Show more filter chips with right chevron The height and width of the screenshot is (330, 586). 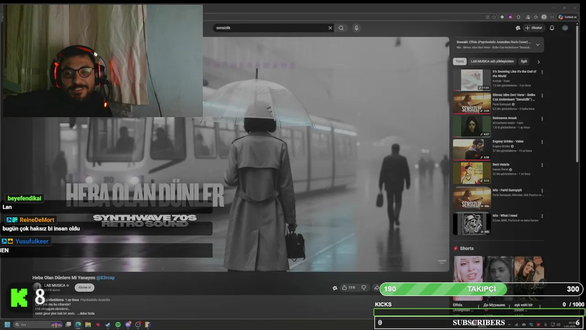(538, 61)
